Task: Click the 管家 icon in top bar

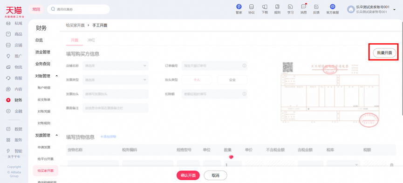Action: [x=239, y=7]
